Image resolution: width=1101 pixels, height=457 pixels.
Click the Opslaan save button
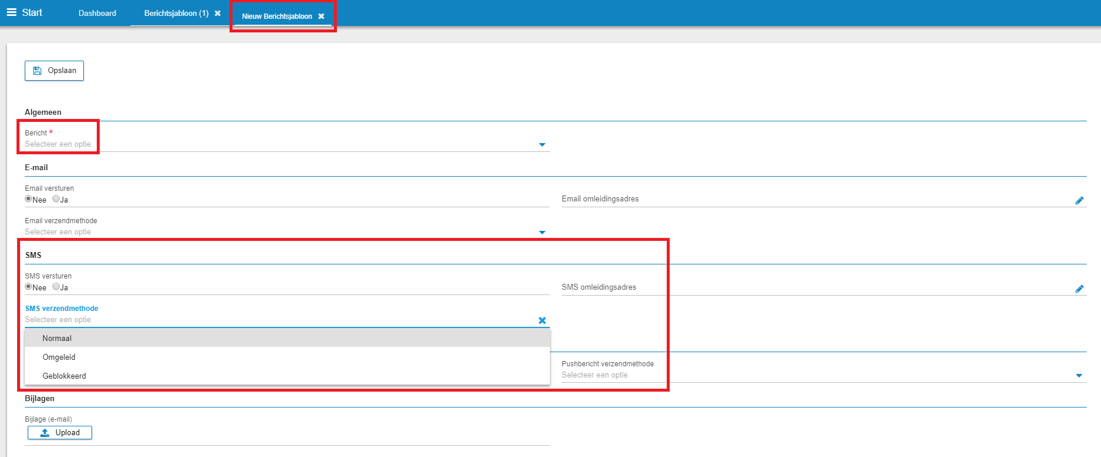[54, 71]
